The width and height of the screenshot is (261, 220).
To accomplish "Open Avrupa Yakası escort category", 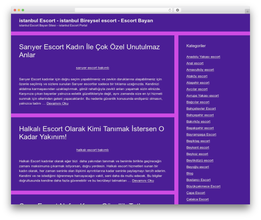I will [x=203, y=96].
